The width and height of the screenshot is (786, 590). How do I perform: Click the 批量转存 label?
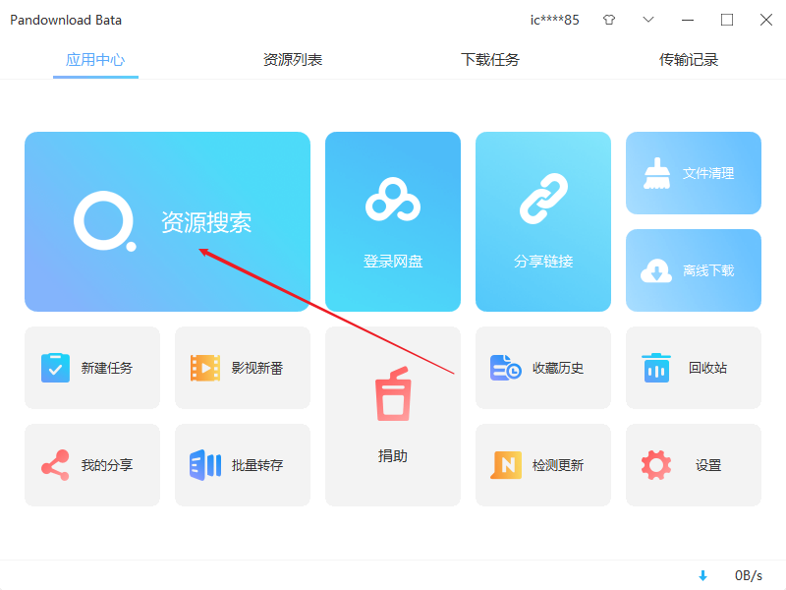pyautogui.click(x=257, y=465)
